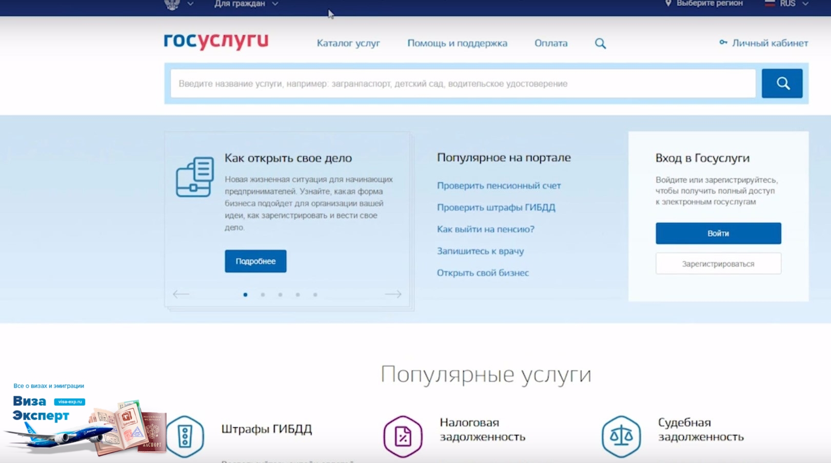
Task: Select the first carousel dot
Action: (x=245, y=294)
